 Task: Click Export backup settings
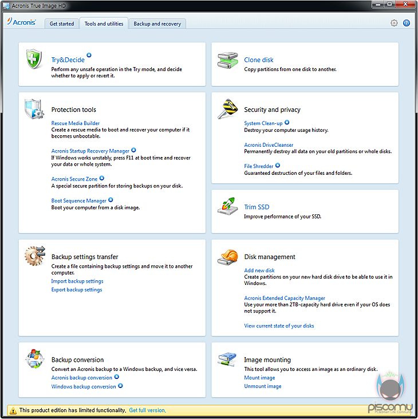point(77,290)
